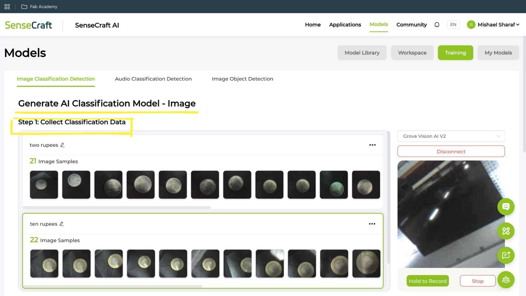Switch to Image Object Detection tab
Viewport: 526px width, 296px height.
tap(242, 79)
